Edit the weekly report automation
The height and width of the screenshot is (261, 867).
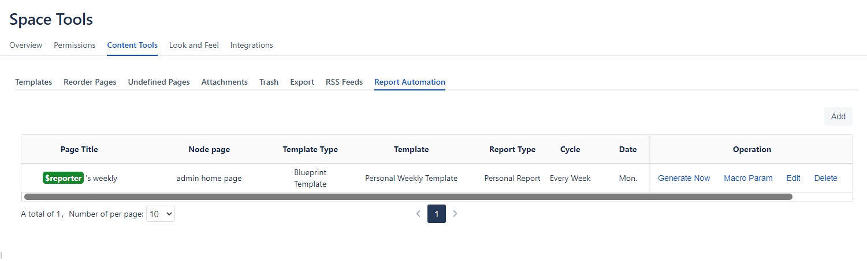[793, 179]
